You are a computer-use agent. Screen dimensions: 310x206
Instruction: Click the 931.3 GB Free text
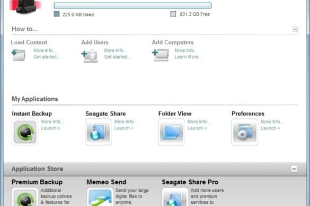coord(194,14)
